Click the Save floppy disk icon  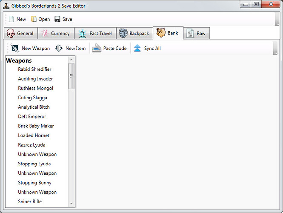tap(57, 19)
